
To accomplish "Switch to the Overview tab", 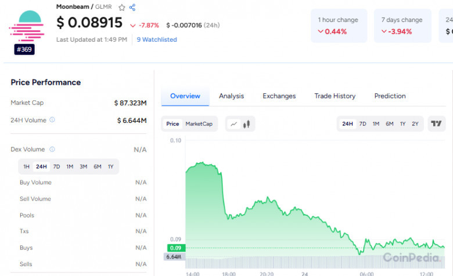I will coord(185,96).
